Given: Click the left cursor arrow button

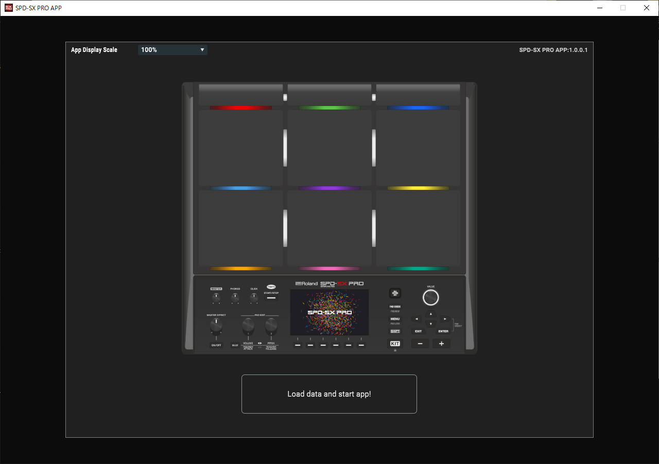Looking at the screenshot, I should 417,319.
